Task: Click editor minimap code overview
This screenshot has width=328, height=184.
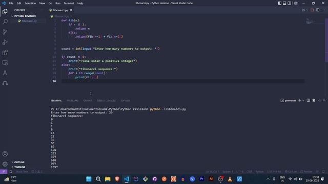Action: click(311, 21)
